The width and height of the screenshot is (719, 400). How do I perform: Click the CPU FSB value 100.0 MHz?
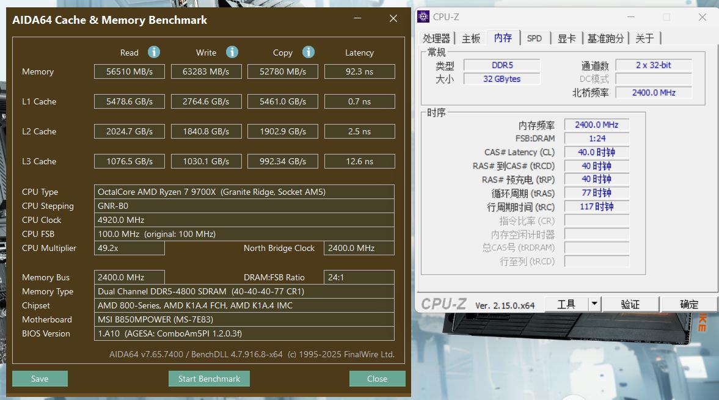point(244,234)
